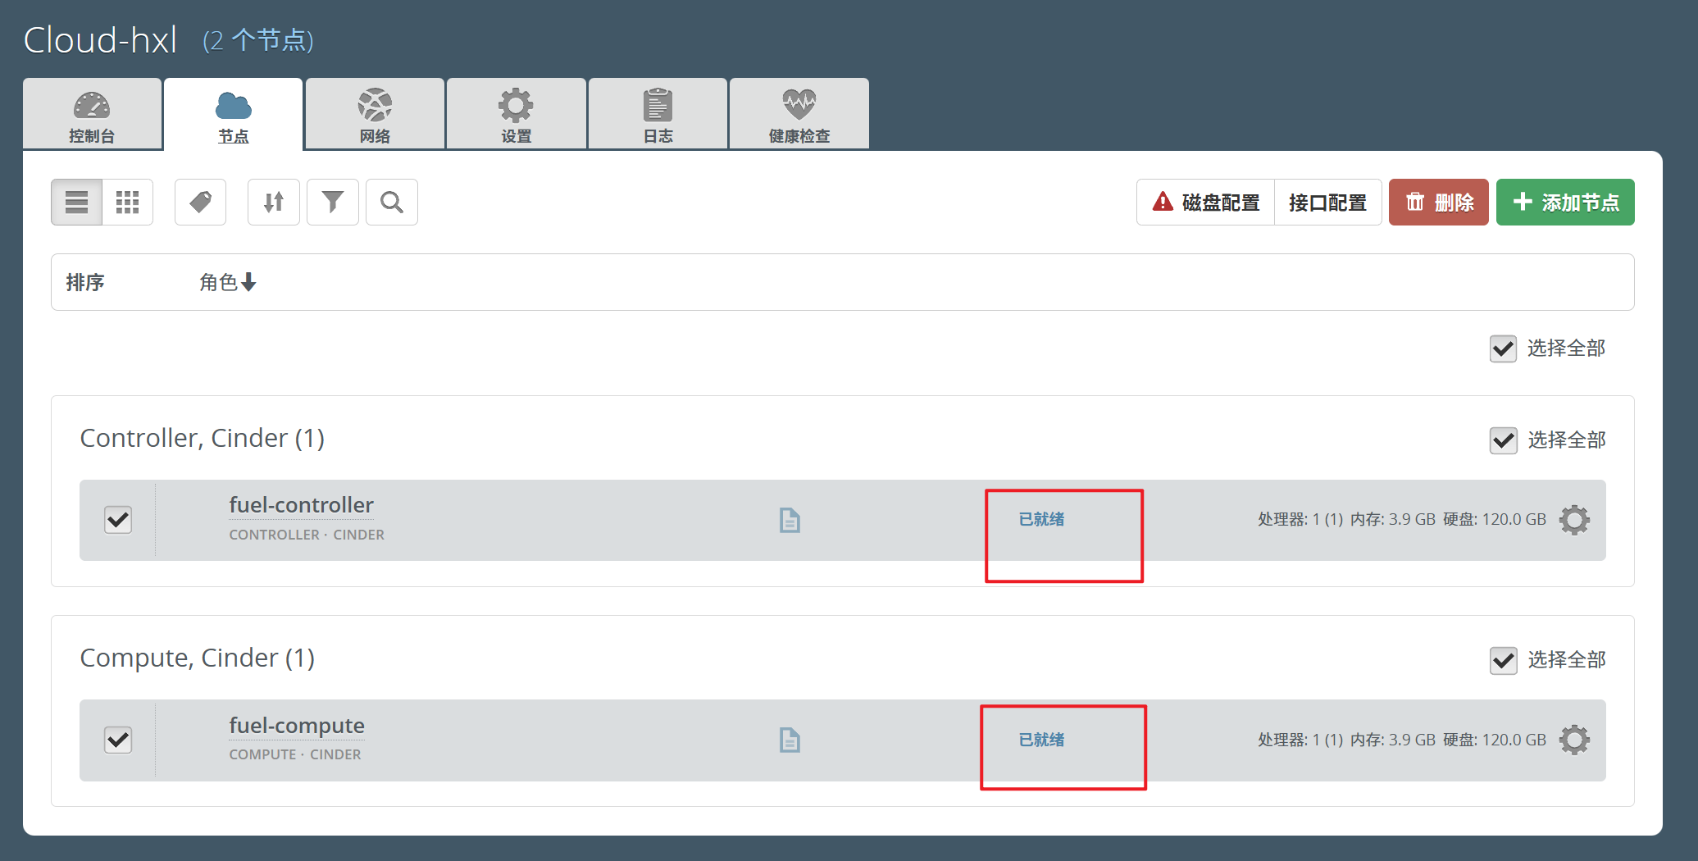Screen dimensions: 1698x861
Task: Click the (2 个节点) node count text
Action: click(x=258, y=40)
